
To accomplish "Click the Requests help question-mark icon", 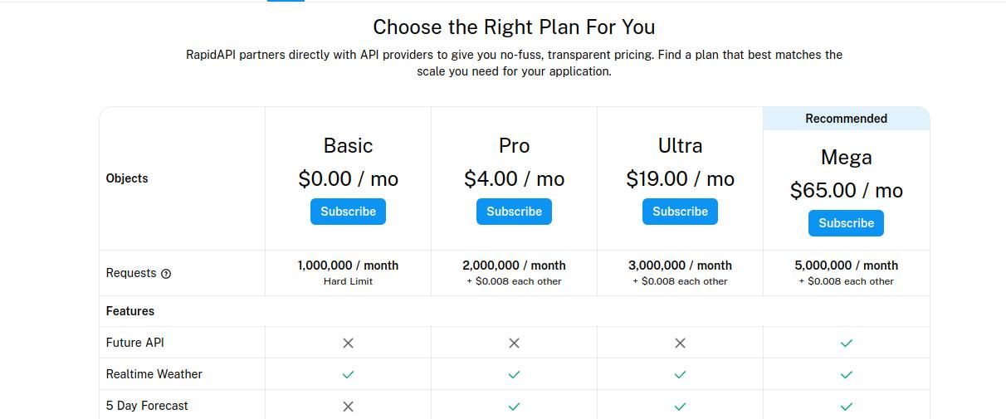I will (166, 274).
